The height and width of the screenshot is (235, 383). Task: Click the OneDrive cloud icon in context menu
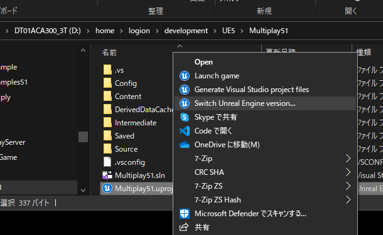[x=185, y=145]
